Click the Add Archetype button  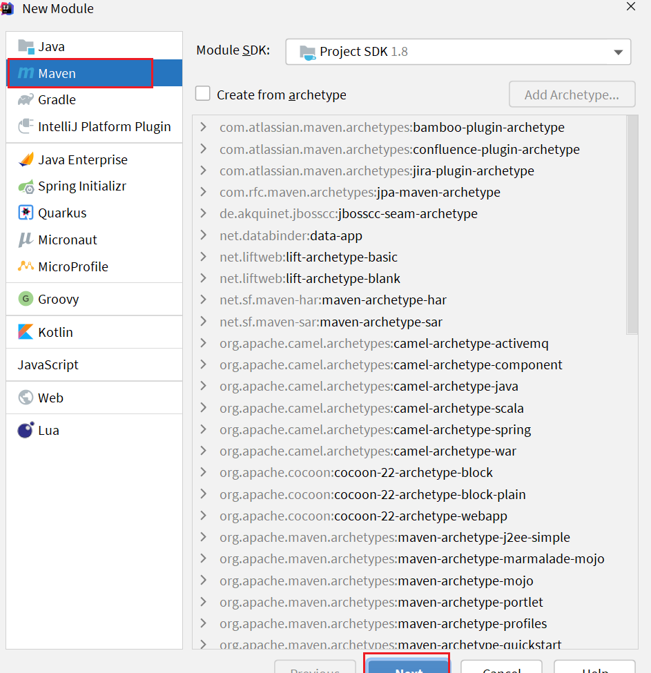[572, 95]
